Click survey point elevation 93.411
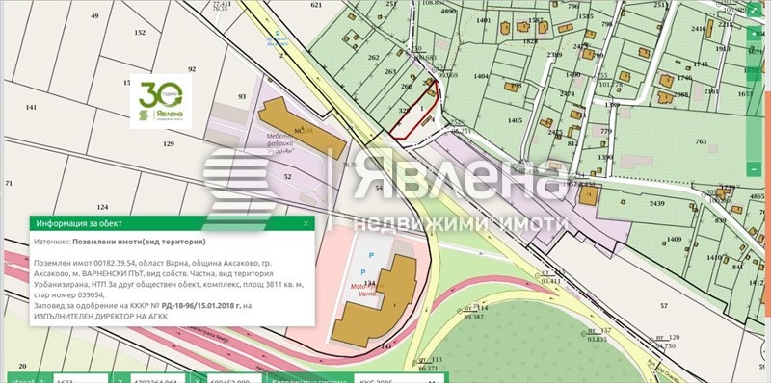Viewport: 771px width, 383px height. pos(550,281)
